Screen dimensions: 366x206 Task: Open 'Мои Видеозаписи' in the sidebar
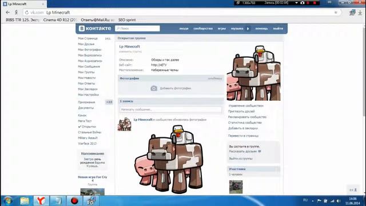(90, 55)
